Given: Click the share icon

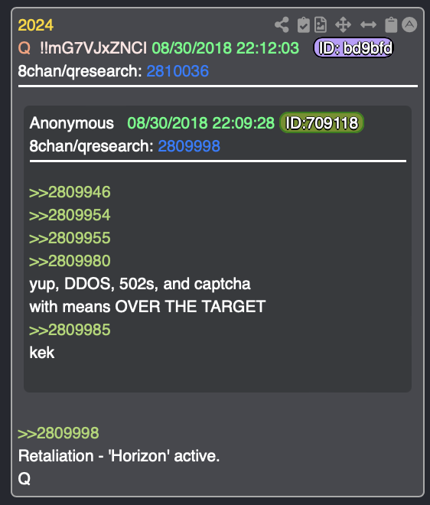Looking at the screenshot, I should [x=282, y=24].
